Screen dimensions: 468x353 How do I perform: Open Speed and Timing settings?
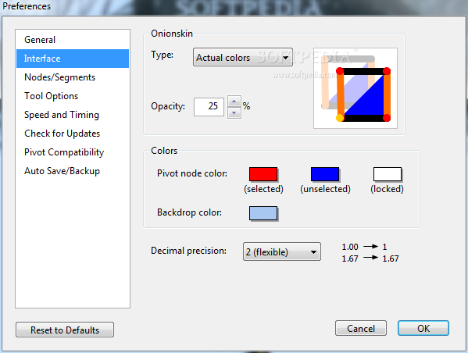click(73, 115)
